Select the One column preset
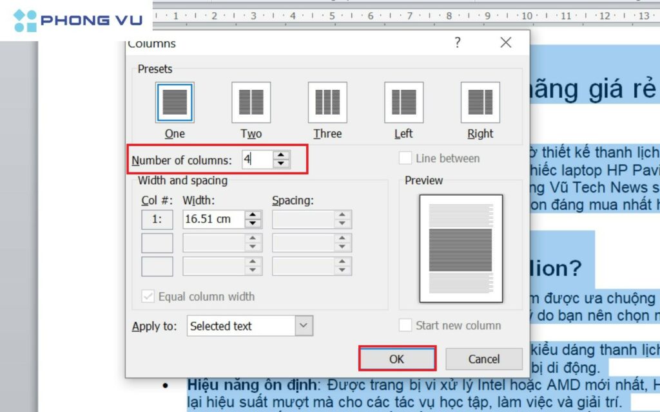The height and width of the screenshot is (412, 660). [174, 102]
